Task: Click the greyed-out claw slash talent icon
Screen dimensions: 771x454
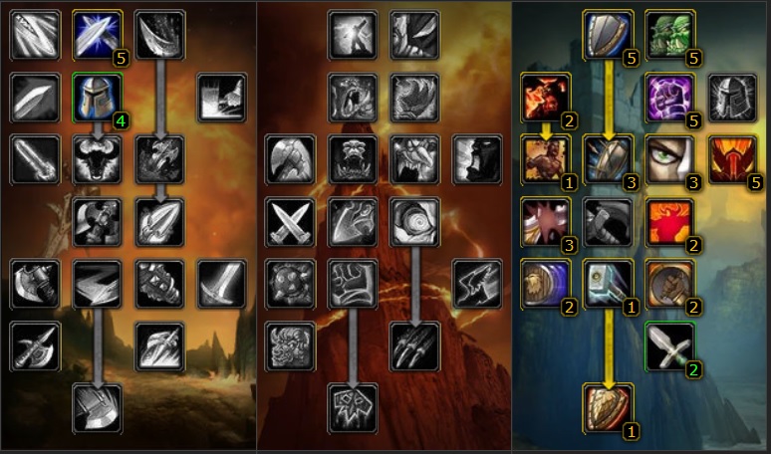Action: pyautogui.click(x=414, y=346)
